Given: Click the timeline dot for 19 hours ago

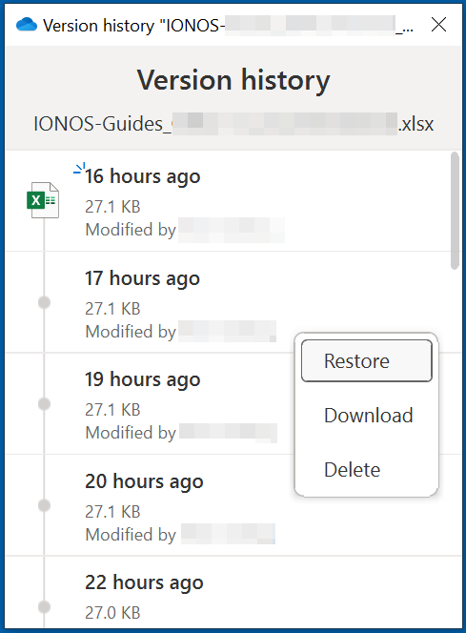Looking at the screenshot, I should point(44,403).
